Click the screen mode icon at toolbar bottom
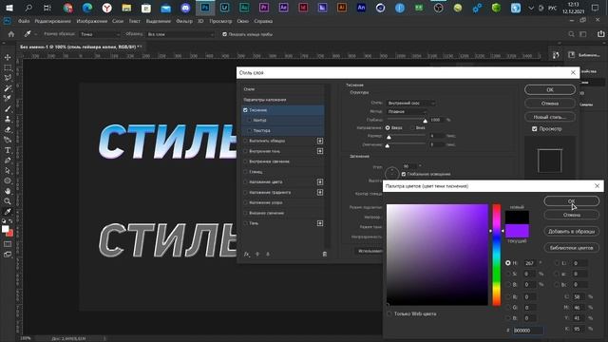 coord(8,255)
